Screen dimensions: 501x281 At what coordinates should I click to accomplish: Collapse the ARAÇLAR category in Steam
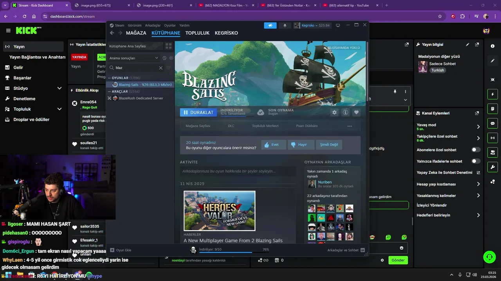click(110, 91)
